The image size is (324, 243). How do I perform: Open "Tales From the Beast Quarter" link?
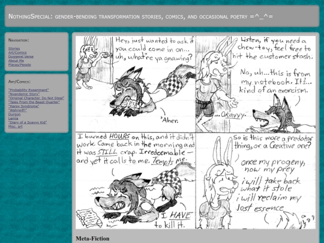(x=34, y=102)
